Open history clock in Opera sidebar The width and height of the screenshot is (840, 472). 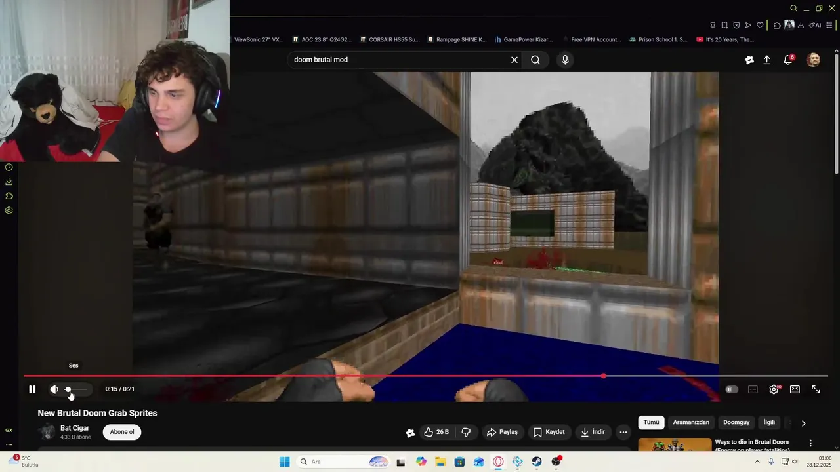9,167
